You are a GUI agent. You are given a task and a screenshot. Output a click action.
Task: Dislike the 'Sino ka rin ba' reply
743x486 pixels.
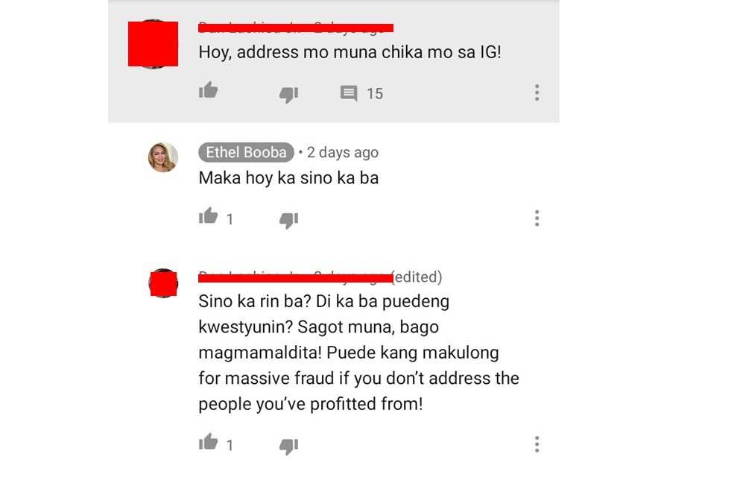[x=288, y=446]
